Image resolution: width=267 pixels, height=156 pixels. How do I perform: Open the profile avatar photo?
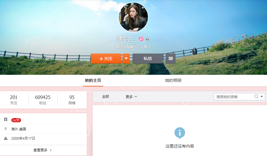[x=133, y=17]
